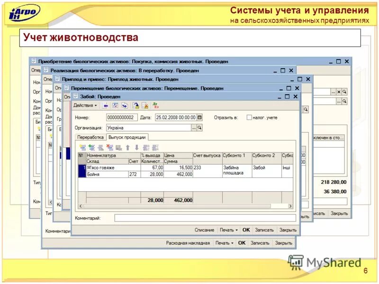Enable the налог. учете checkbox
Image resolution: width=379 pixels, height=284 pixels.
coord(250,118)
